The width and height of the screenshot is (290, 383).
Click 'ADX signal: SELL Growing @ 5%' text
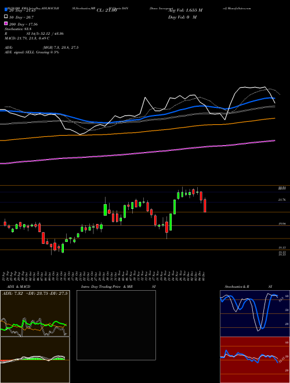[32, 52]
